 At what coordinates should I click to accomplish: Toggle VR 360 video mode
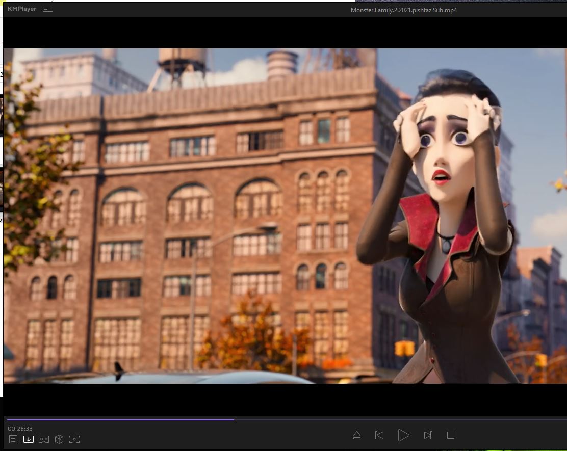[x=44, y=439]
